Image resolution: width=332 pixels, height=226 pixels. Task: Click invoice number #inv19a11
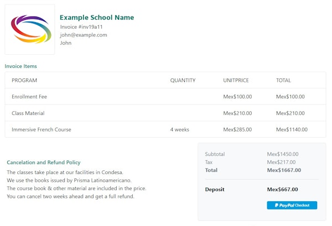(x=81, y=27)
